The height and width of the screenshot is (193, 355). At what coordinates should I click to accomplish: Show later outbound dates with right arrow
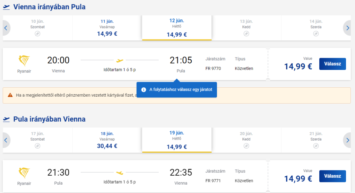pos(347,28)
